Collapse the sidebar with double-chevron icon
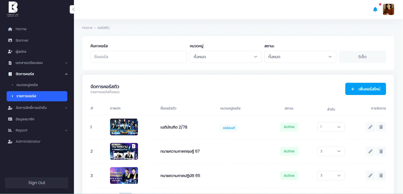The height and width of the screenshot is (194, 403). 73,9
